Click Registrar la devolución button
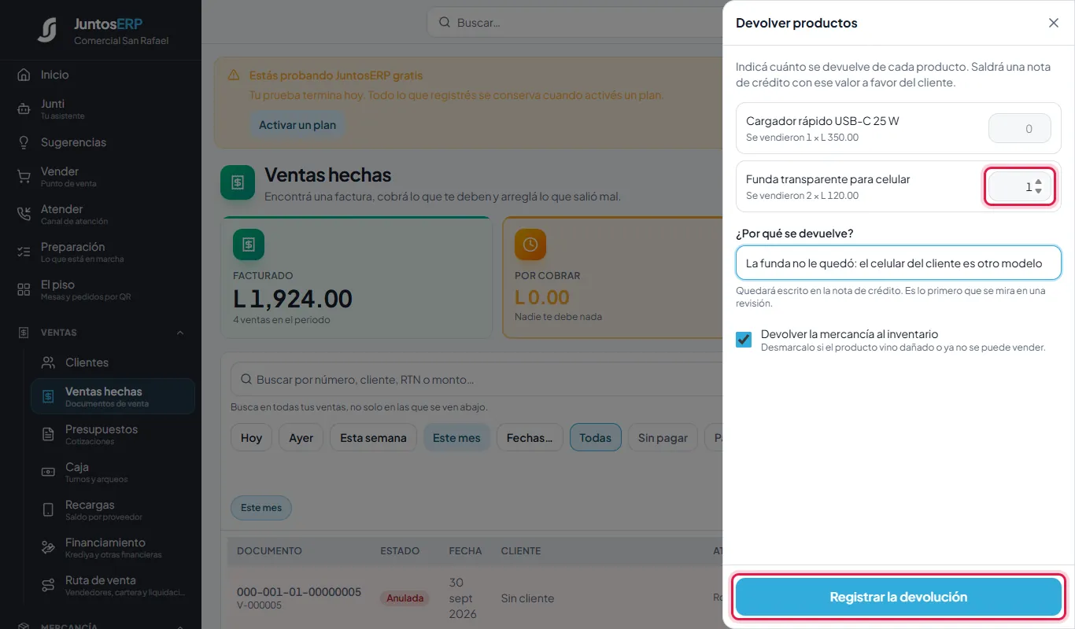Screen dimensions: 1075x629 tap(899, 597)
